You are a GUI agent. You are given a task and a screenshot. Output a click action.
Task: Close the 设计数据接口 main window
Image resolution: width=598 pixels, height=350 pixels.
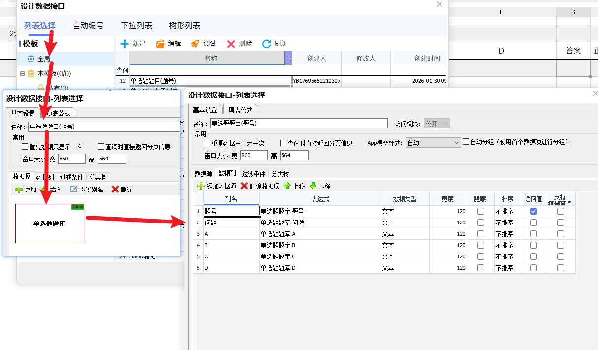click(x=440, y=4)
